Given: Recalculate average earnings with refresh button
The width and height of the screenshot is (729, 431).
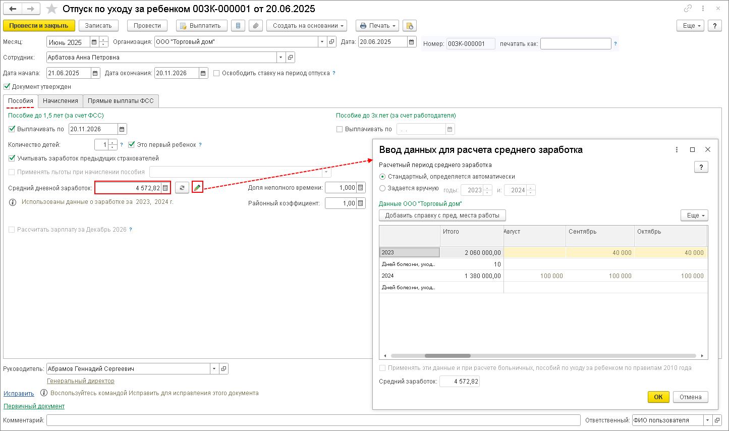Looking at the screenshot, I should point(182,188).
